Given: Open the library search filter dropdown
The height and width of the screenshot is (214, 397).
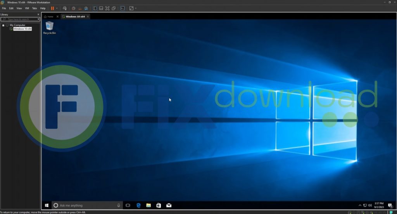Looking at the screenshot, I should click(x=38, y=19).
